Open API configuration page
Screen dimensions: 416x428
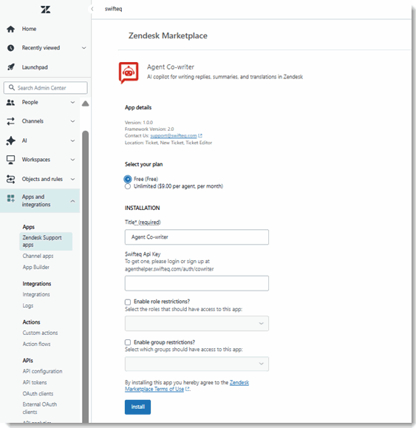point(43,372)
